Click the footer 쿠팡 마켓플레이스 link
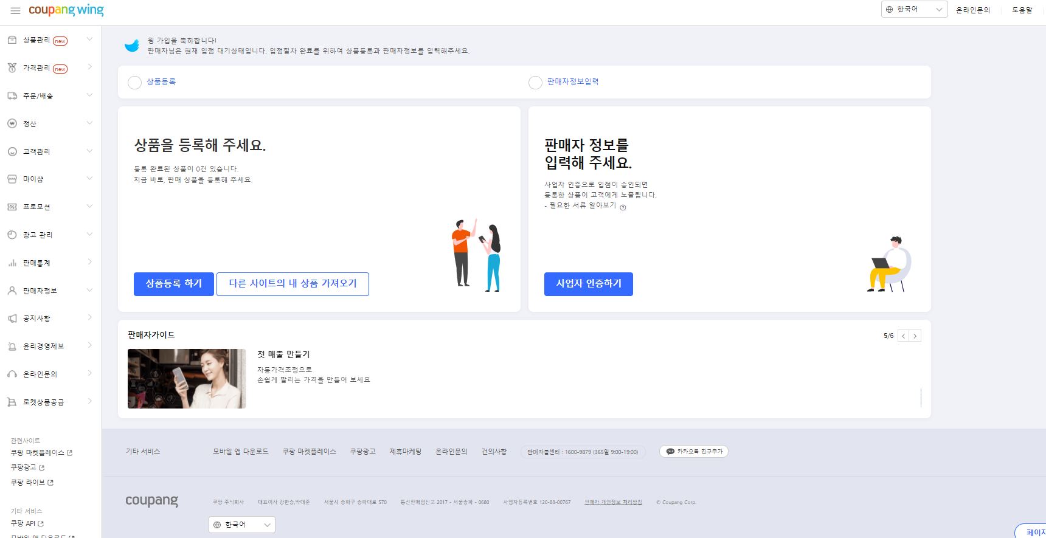 [309, 452]
